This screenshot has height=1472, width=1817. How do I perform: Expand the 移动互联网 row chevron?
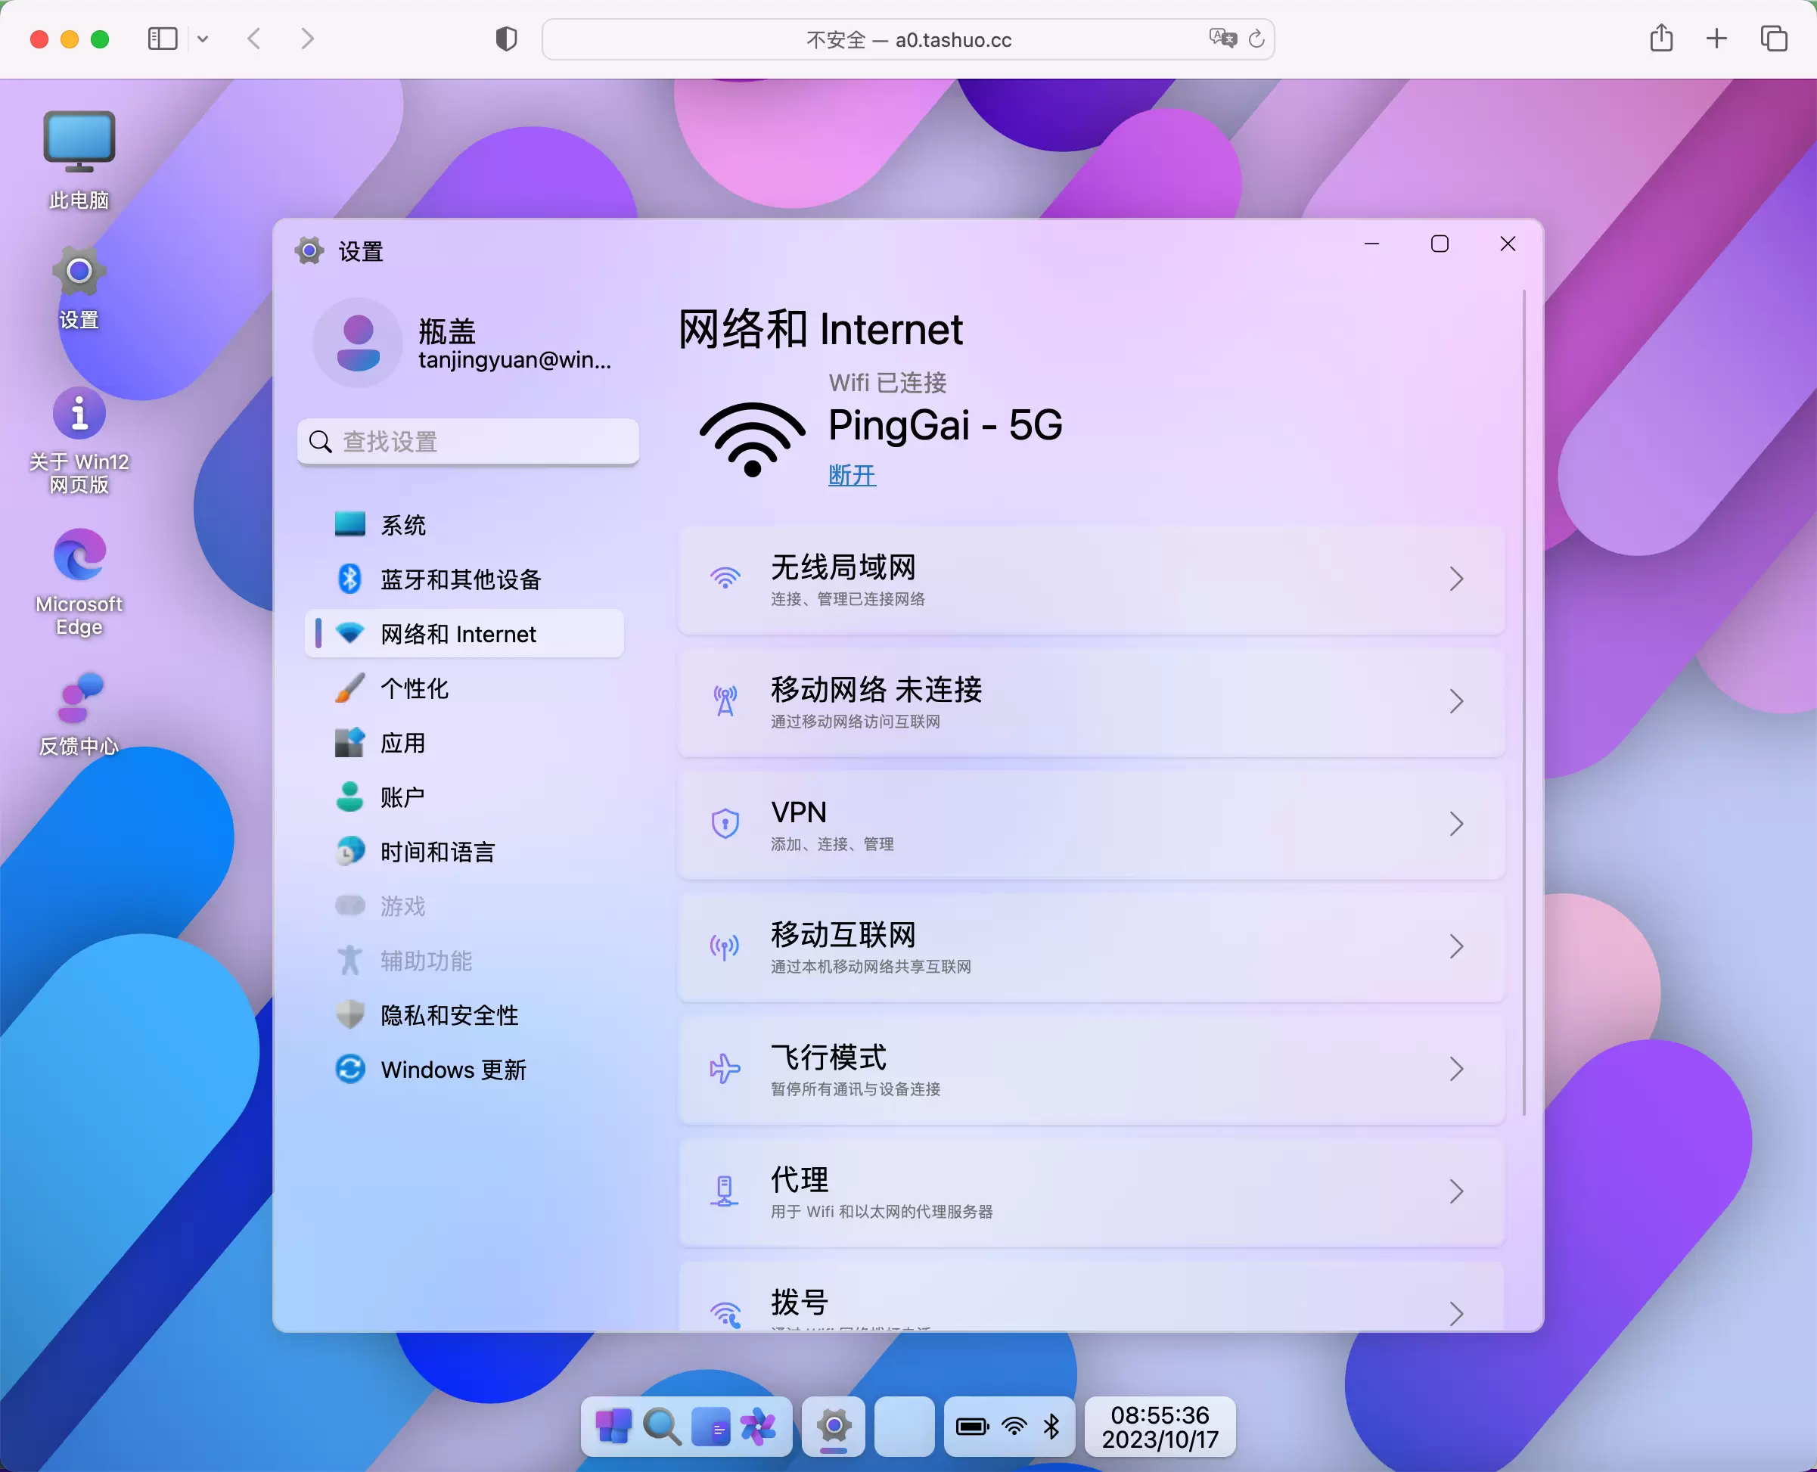tap(1457, 946)
